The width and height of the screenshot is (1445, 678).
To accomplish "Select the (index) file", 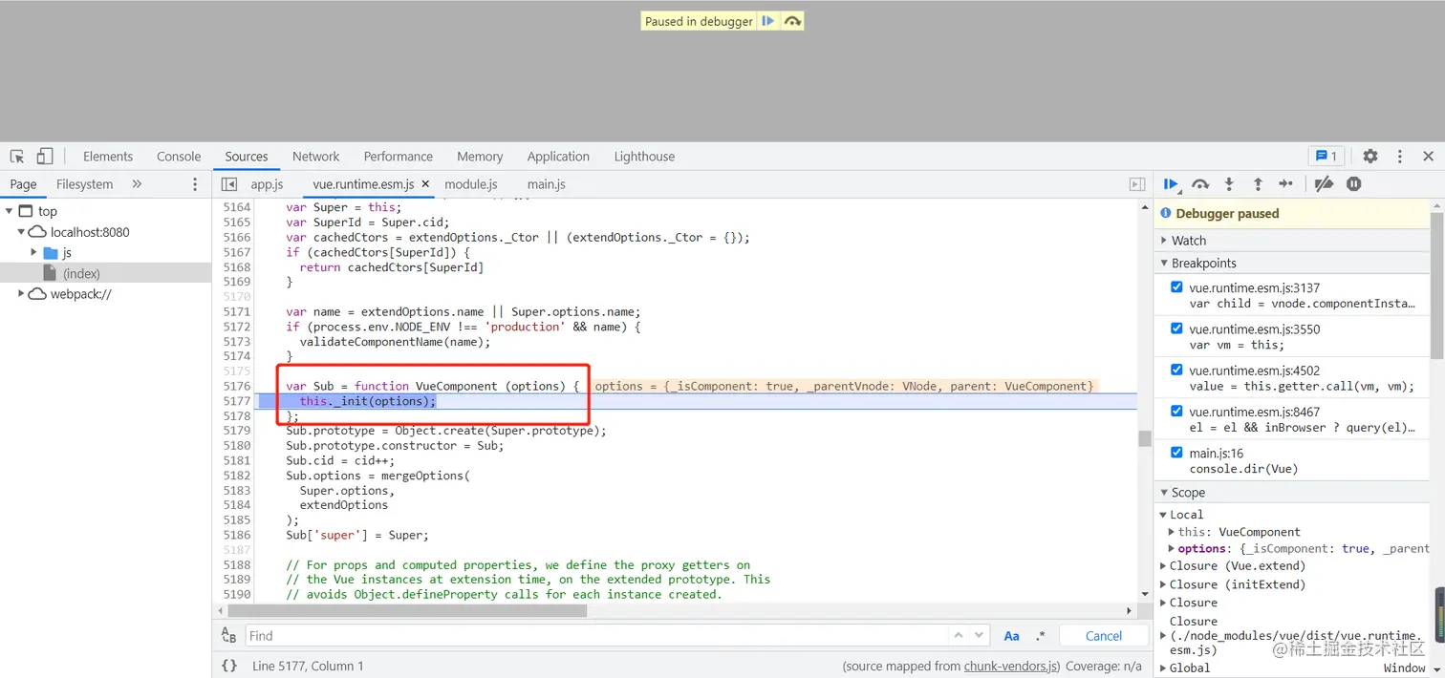I will coord(81,273).
